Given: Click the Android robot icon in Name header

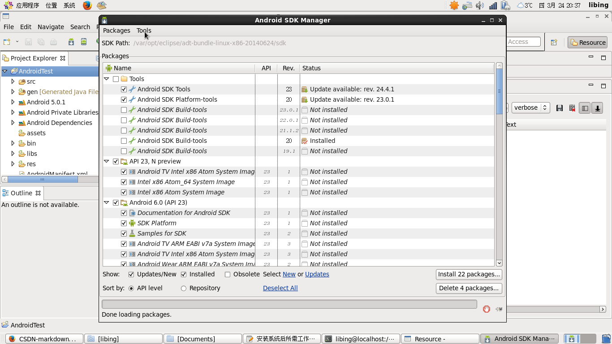Looking at the screenshot, I should coord(108,68).
